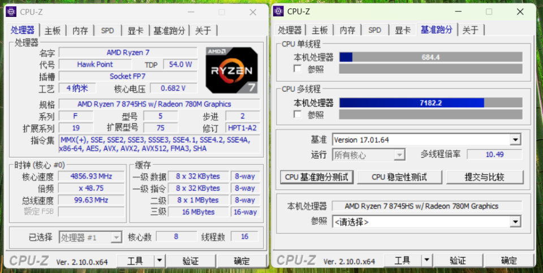Click the AMD Ryzen 7 processor logo

click(232, 70)
